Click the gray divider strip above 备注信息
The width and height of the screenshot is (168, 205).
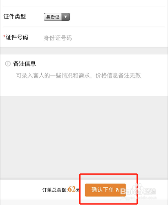pyautogui.click(x=84, y=51)
